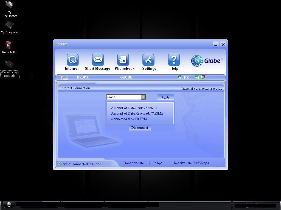Close the Internet window
The height and width of the screenshot is (210, 281).
(x=223, y=45)
